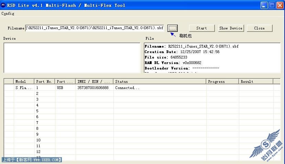Click the 'File size: 64855233' line
Viewport: 285px width, 164px height.
166,57
